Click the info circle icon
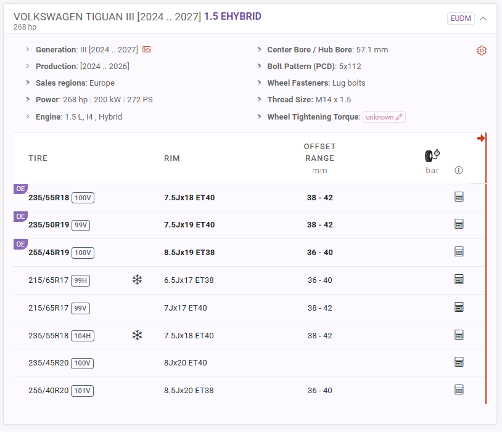The height and width of the screenshot is (432, 502). (x=458, y=170)
